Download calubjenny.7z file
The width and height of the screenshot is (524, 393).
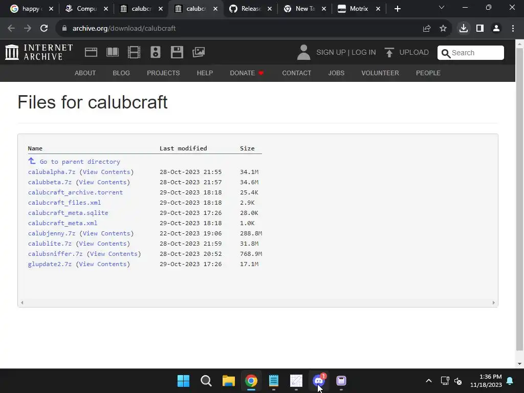52,233
